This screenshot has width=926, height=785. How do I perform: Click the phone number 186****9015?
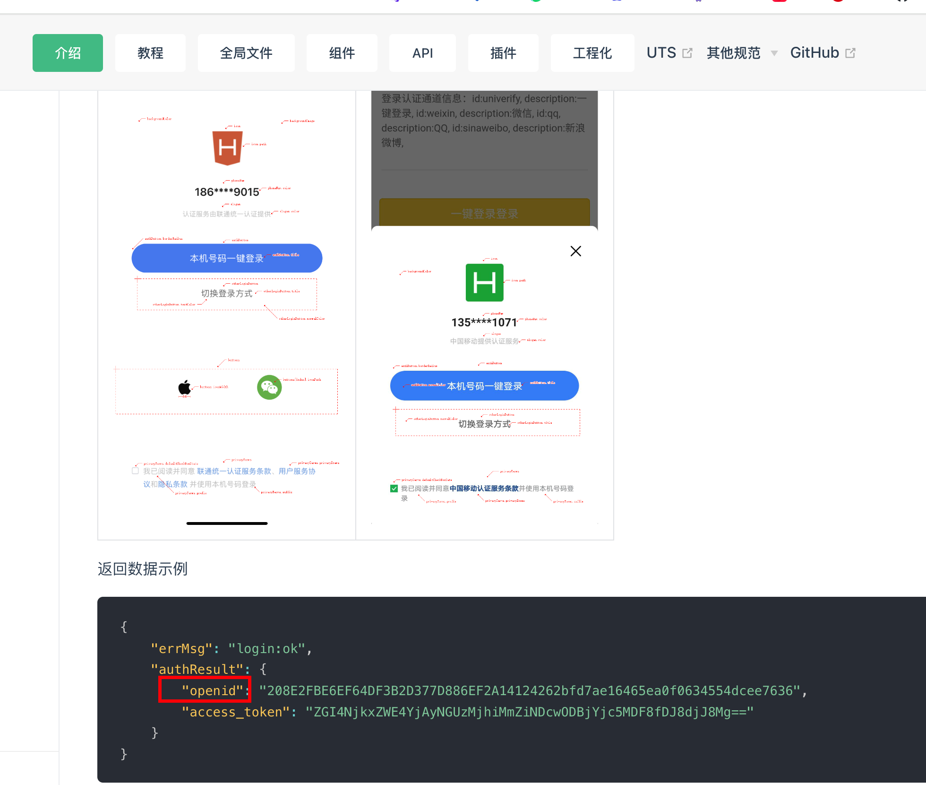coord(227,192)
